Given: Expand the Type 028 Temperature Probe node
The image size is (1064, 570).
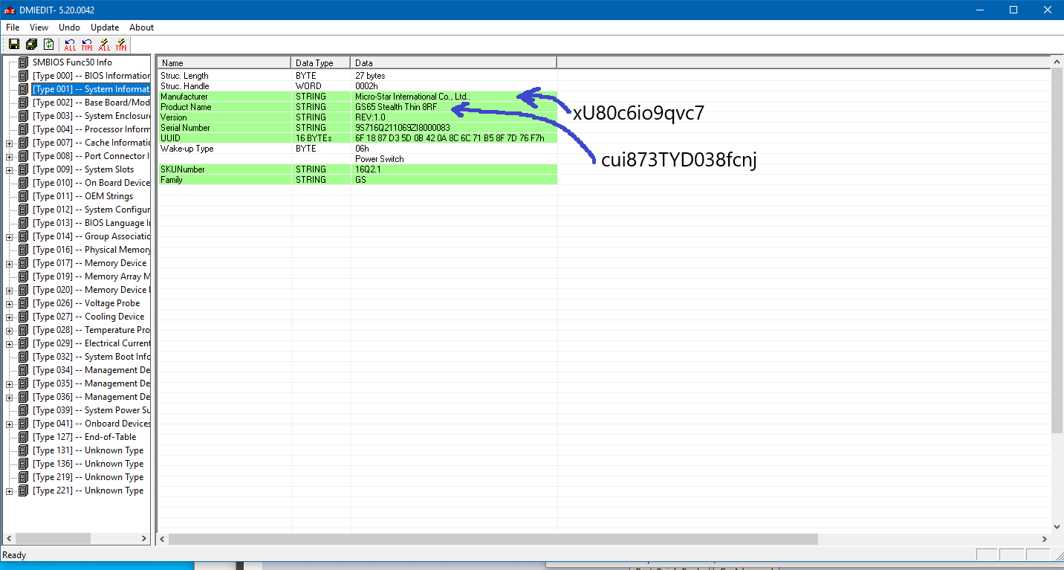Looking at the screenshot, I should tap(9, 330).
